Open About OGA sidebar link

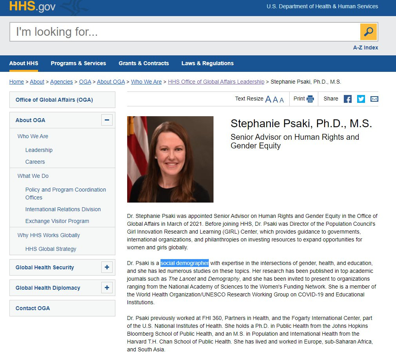(x=30, y=120)
